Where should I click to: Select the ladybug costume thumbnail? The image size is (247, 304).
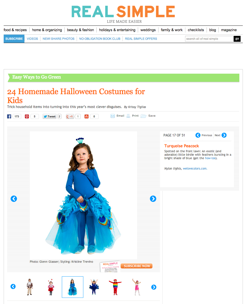pos(51,287)
